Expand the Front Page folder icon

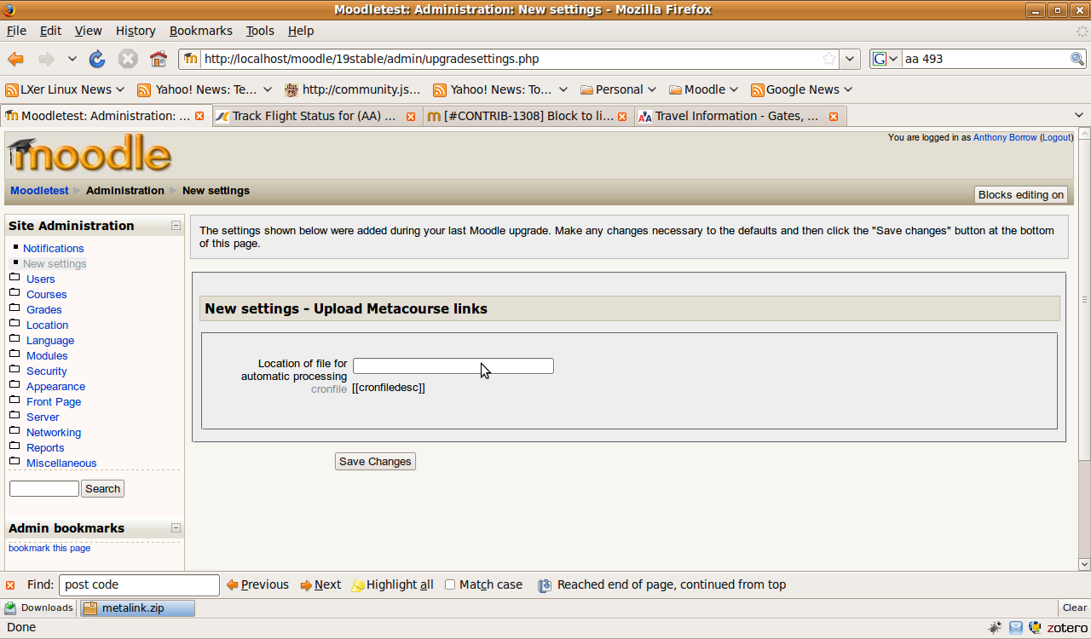pos(14,400)
